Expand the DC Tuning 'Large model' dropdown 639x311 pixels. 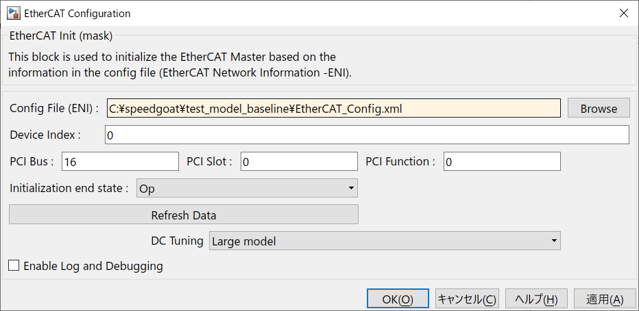[385, 241]
